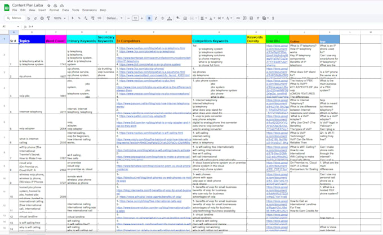Click the font size input field
The width and height of the screenshot is (383, 235).
[x=135, y=19]
